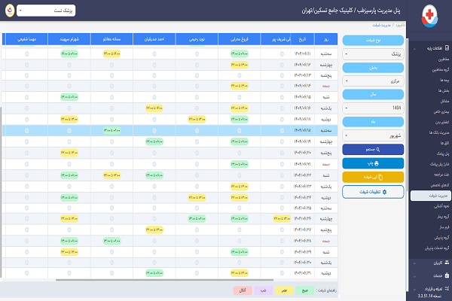Expand the کاربران sidebar section

414,263
